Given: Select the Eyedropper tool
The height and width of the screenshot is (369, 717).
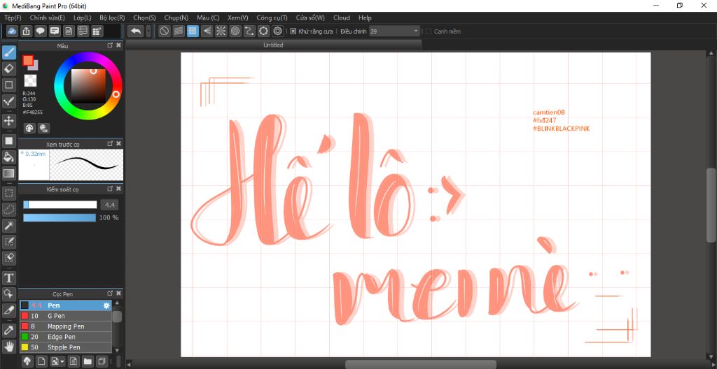Looking at the screenshot, I should click(x=8, y=330).
